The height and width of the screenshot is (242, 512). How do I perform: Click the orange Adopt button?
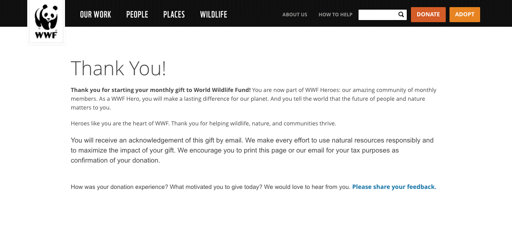tap(465, 15)
